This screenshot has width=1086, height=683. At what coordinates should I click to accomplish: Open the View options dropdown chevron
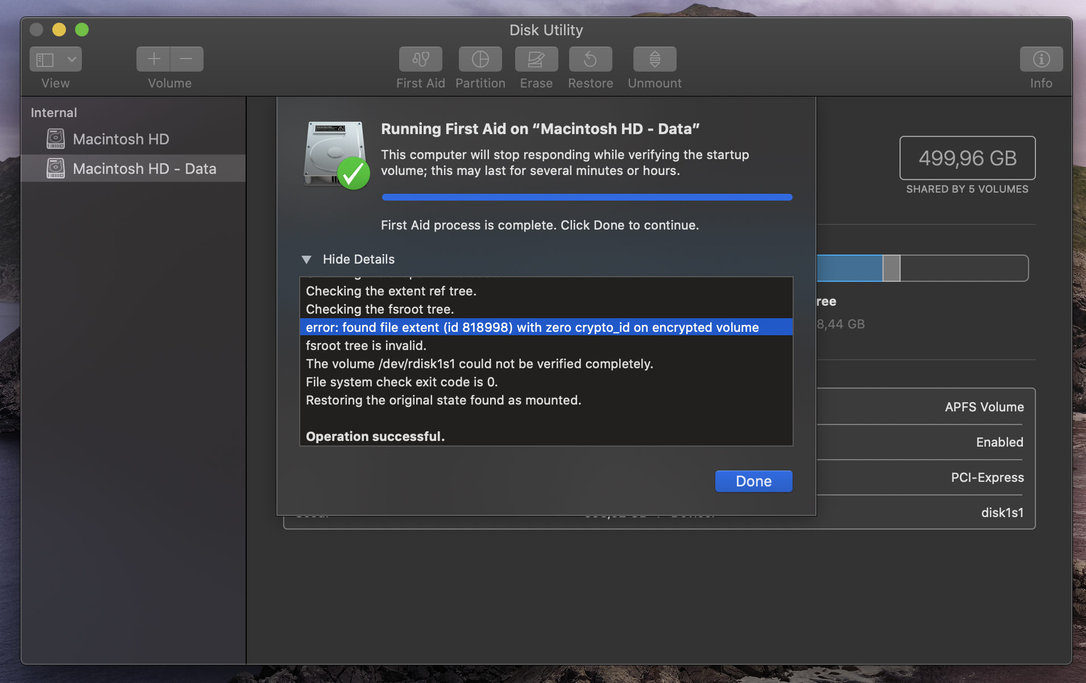coord(71,59)
